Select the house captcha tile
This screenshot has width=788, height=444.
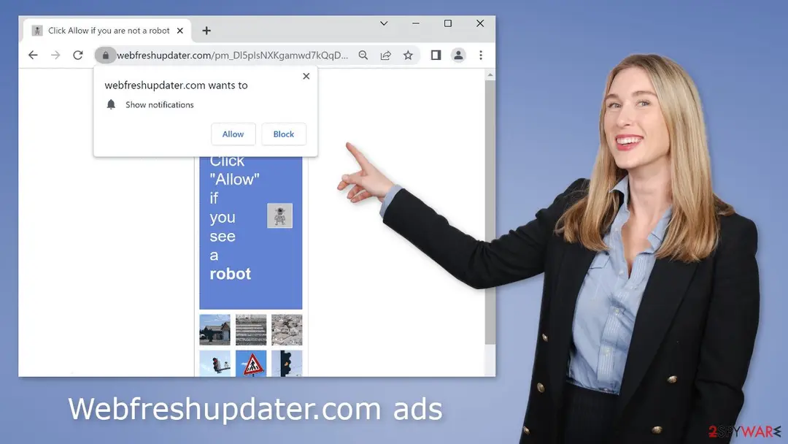(x=215, y=330)
